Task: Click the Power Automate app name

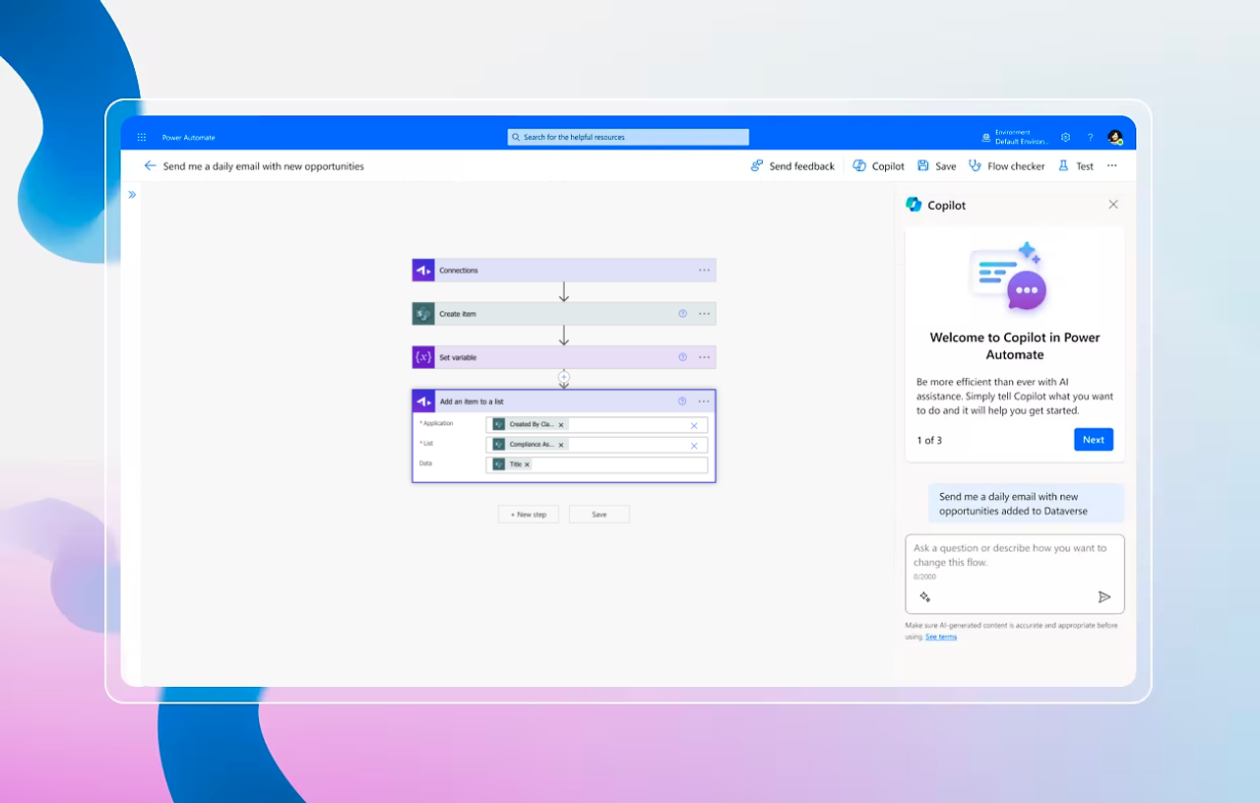Action: 189,138
